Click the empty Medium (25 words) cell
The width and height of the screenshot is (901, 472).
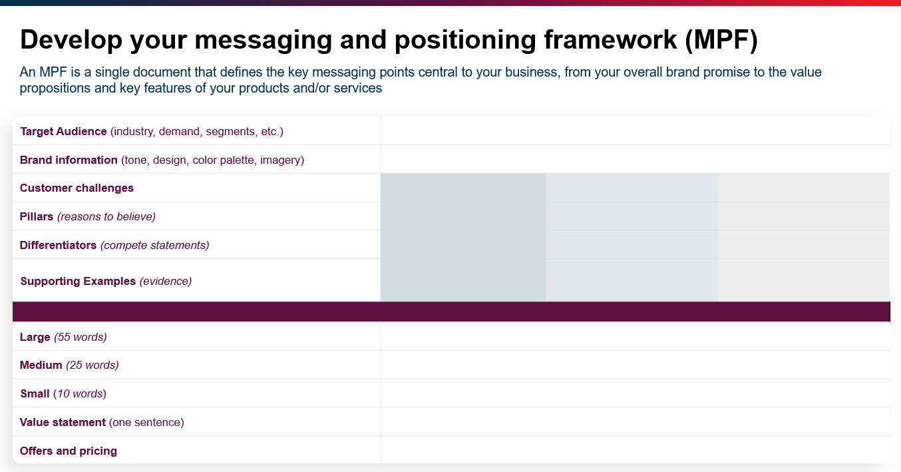point(635,365)
